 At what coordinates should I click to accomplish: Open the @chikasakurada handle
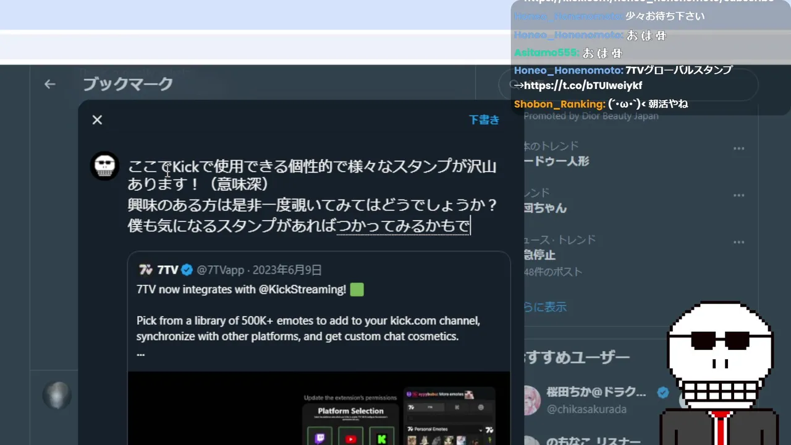point(586,409)
